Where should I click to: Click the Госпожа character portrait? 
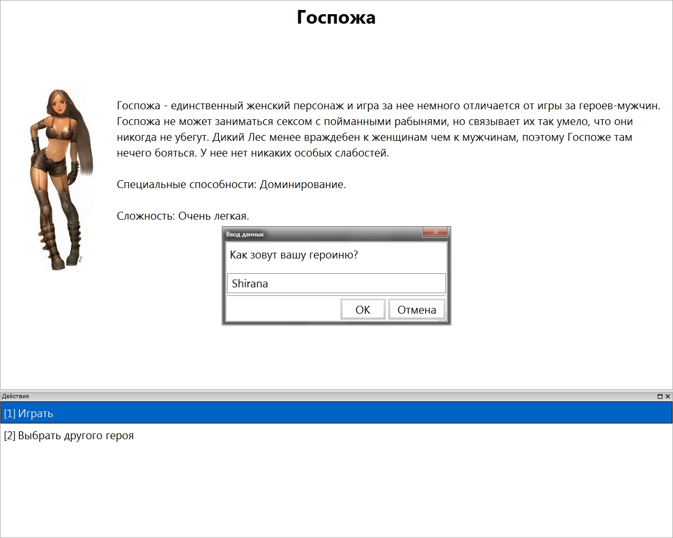(62, 179)
